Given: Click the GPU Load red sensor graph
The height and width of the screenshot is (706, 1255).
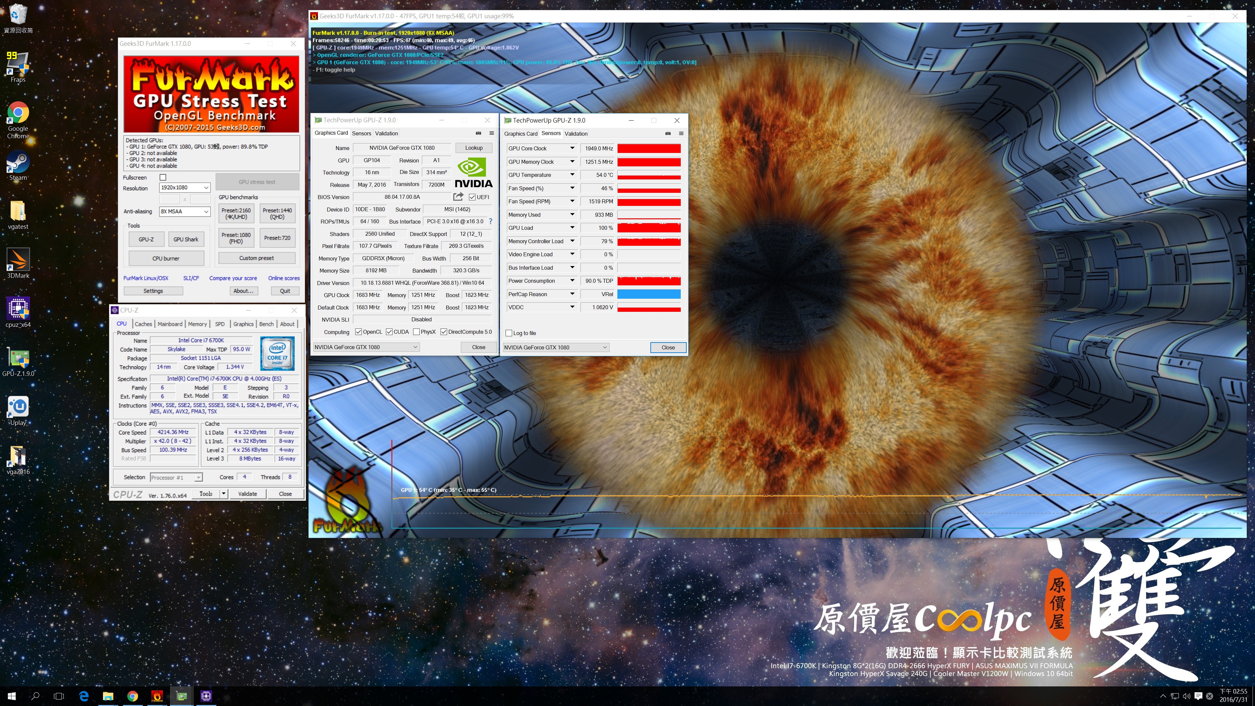Looking at the screenshot, I should (649, 227).
